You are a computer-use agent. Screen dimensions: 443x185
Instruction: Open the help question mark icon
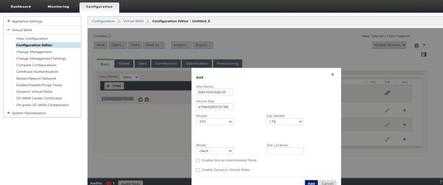[424, 46]
